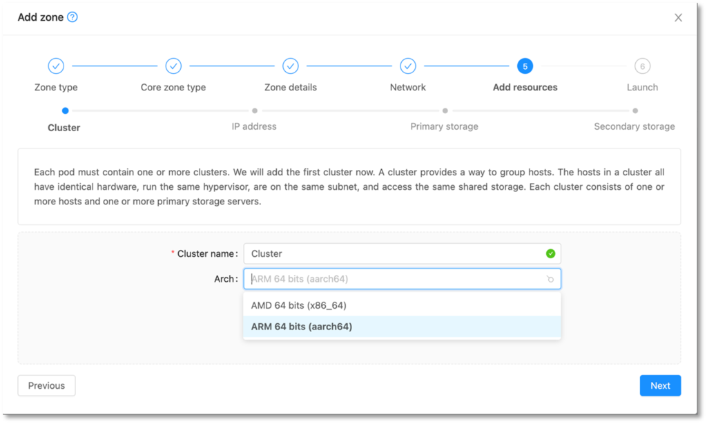This screenshot has width=707, height=424.
Task: Click the Zone type completed checkmark icon
Action: [56, 66]
